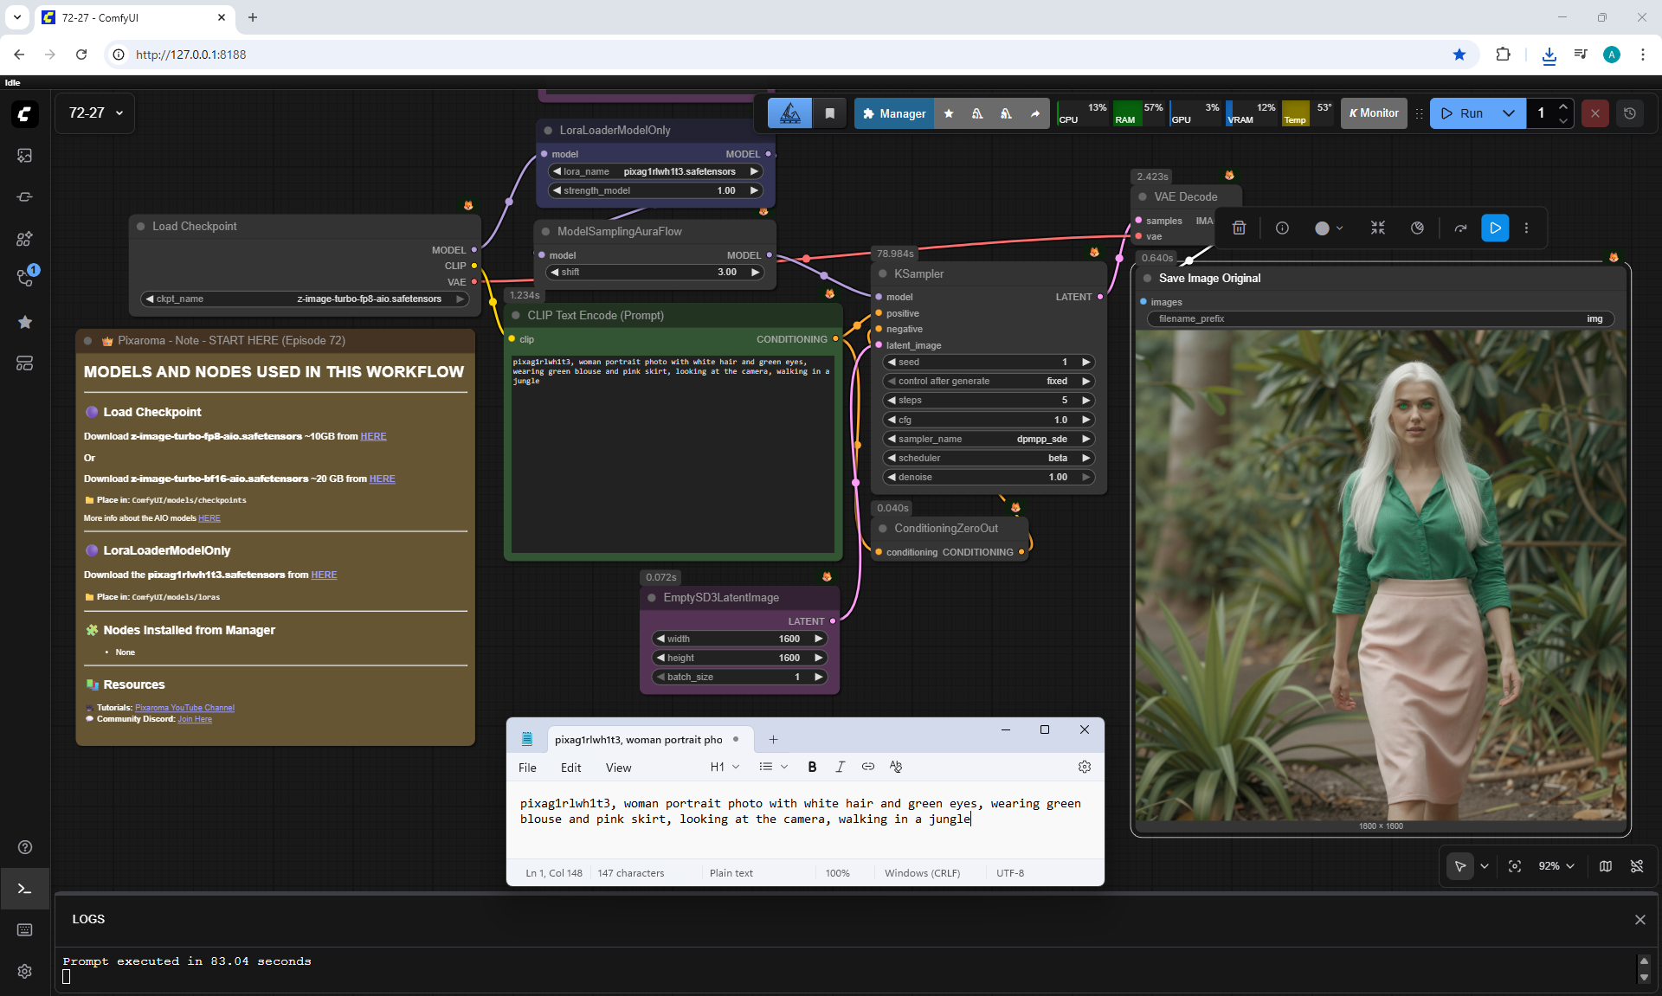The image size is (1662, 996).
Task: Toggle the minimap icon at bottom right
Action: tap(1605, 866)
